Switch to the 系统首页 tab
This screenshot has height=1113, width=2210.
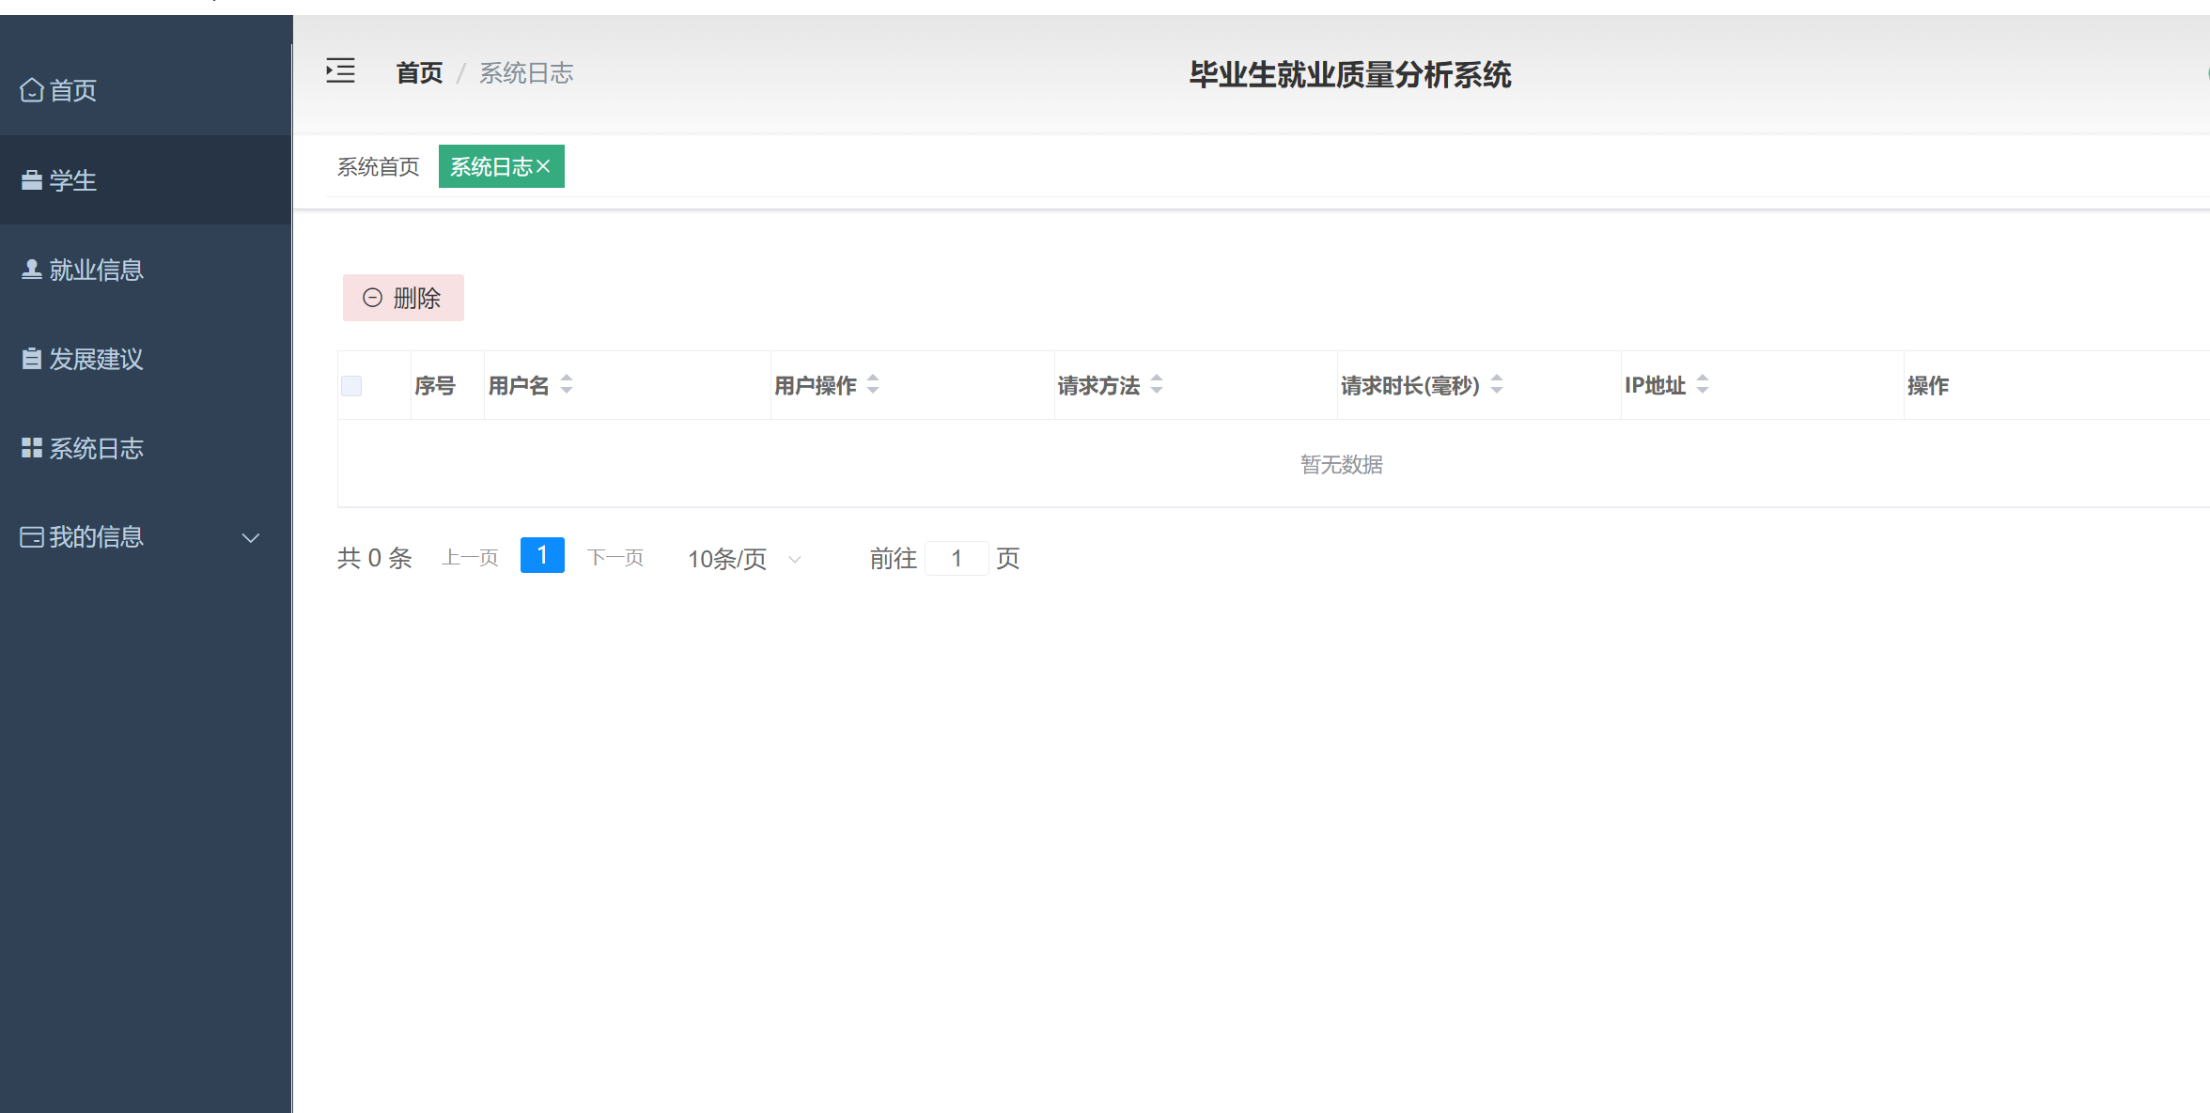click(x=379, y=167)
